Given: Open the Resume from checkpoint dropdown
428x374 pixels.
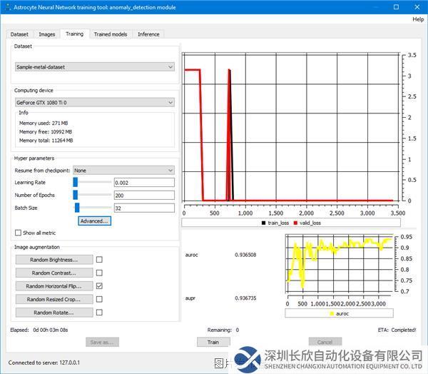Looking at the screenshot, I should pyautogui.click(x=123, y=171).
